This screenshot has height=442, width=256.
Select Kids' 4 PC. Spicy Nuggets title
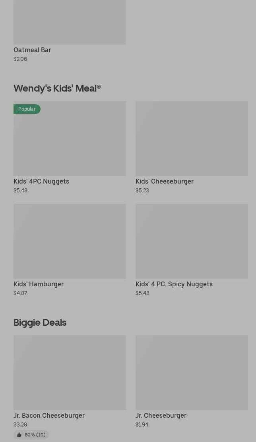click(x=174, y=284)
